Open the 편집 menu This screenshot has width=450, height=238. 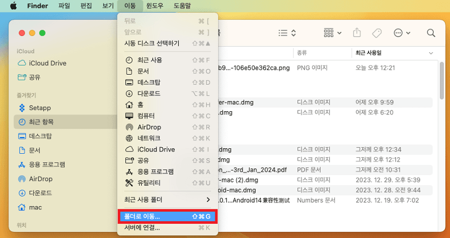tap(86, 6)
